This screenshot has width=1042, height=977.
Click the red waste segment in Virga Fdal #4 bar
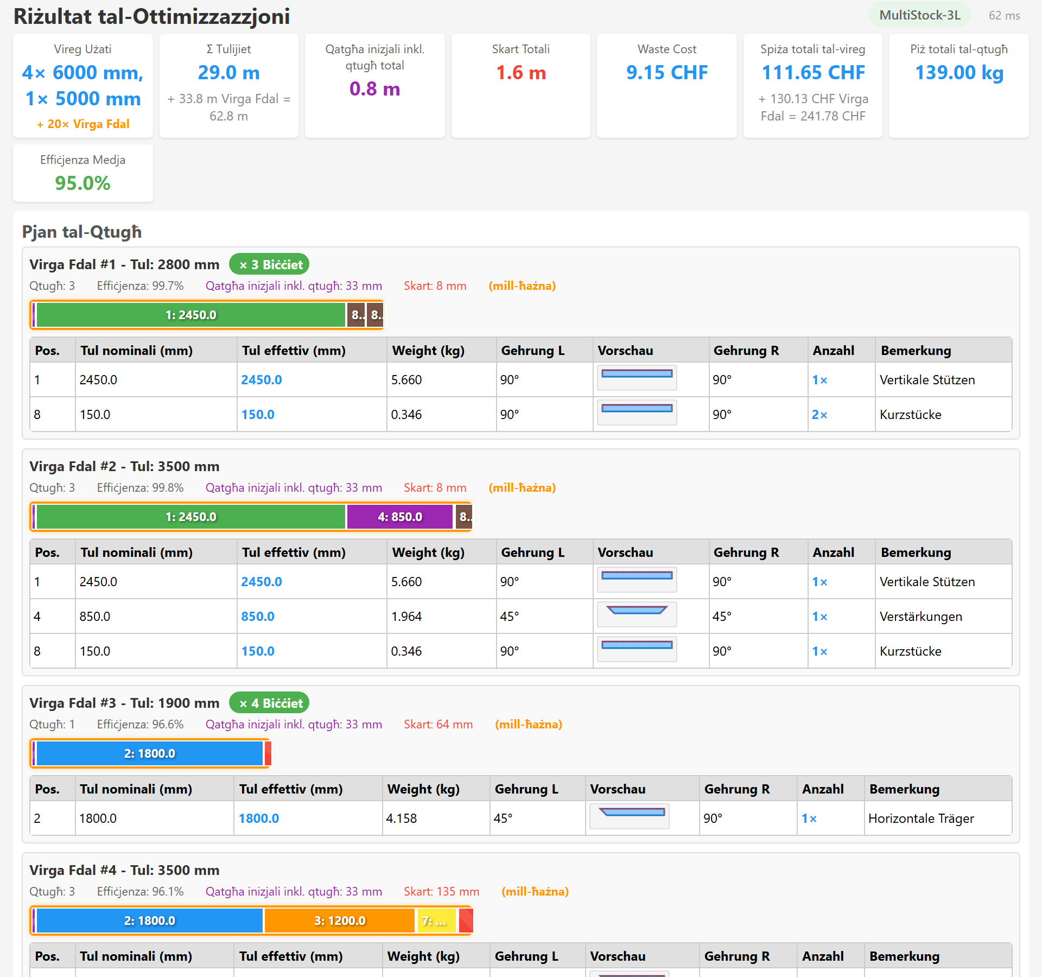coord(466,921)
